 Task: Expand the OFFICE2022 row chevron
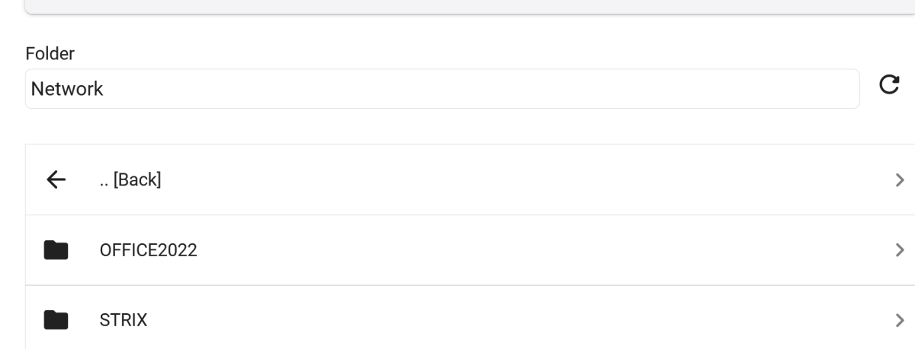pos(900,249)
